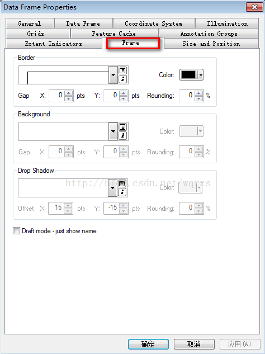Expand the Drop Shadow style dropdown
The height and width of the screenshot is (354, 265).
[112, 188]
